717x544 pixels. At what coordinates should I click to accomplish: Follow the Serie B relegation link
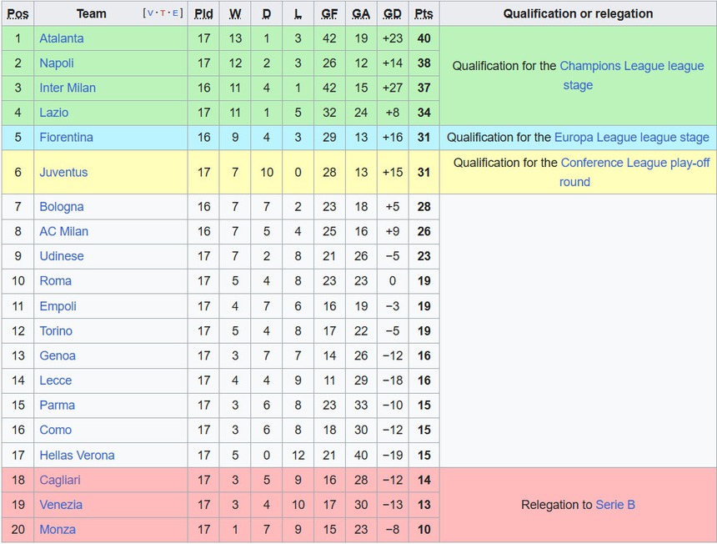(x=615, y=505)
